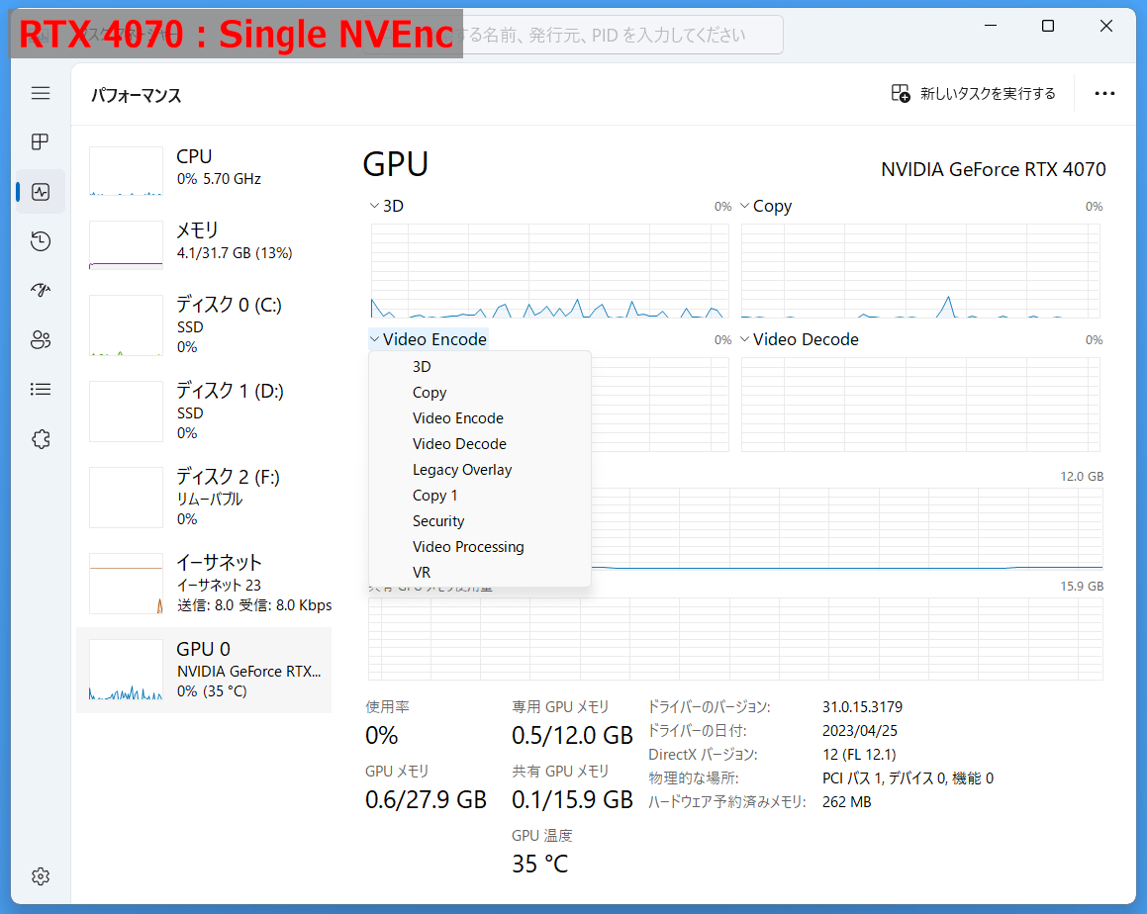This screenshot has height=914, width=1147.
Task: Minimize the Task Manager window
Action: (x=991, y=27)
